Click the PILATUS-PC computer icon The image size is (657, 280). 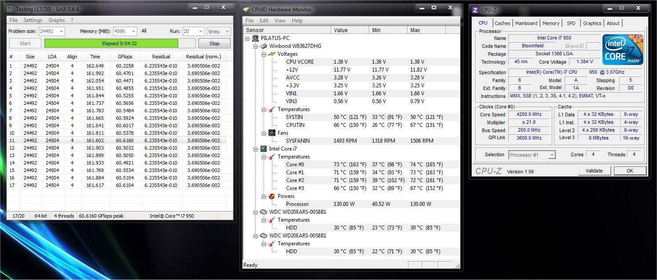[x=255, y=38]
